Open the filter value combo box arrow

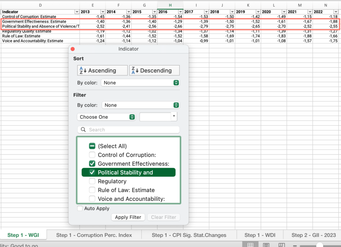174,116
